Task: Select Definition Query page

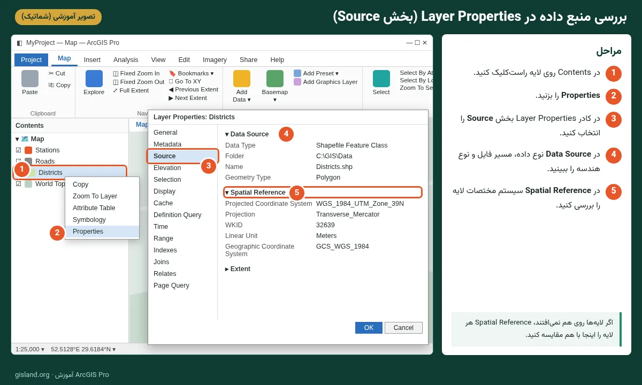Action: tap(183, 215)
